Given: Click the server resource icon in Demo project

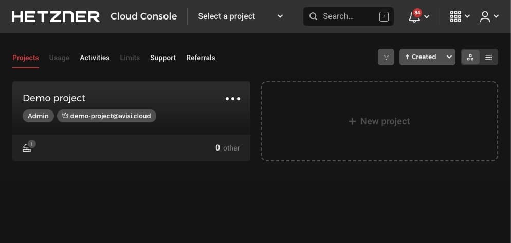Looking at the screenshot, I should (x=27, y=148).
